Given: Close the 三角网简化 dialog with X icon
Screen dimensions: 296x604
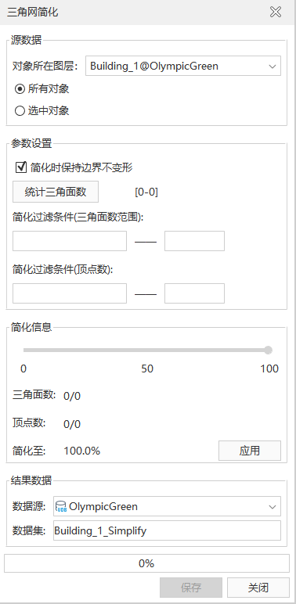Looking at the screenshot, I should tap(276, 12).
